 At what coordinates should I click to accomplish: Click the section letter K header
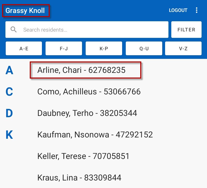pyautogui.click(x=9, y=135)
